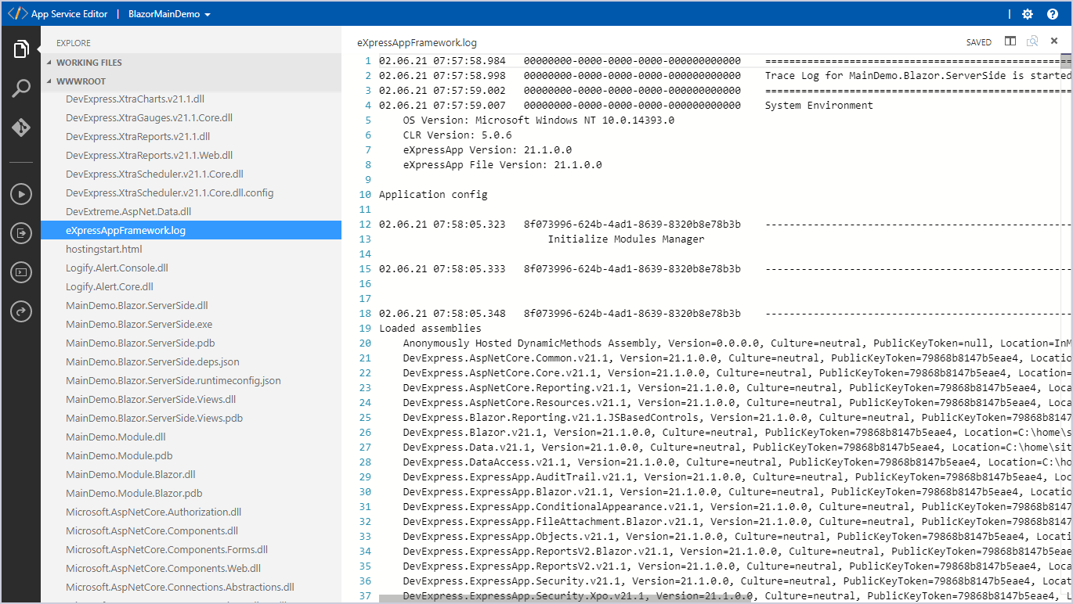1073x604 pixels.
Task: Close the eXpressAppFramework.log editor
Action: point(1054,41)
